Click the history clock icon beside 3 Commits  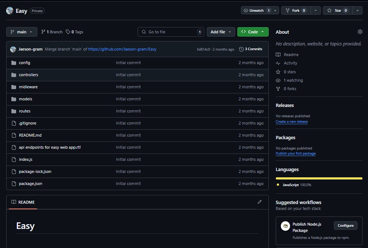241,49
